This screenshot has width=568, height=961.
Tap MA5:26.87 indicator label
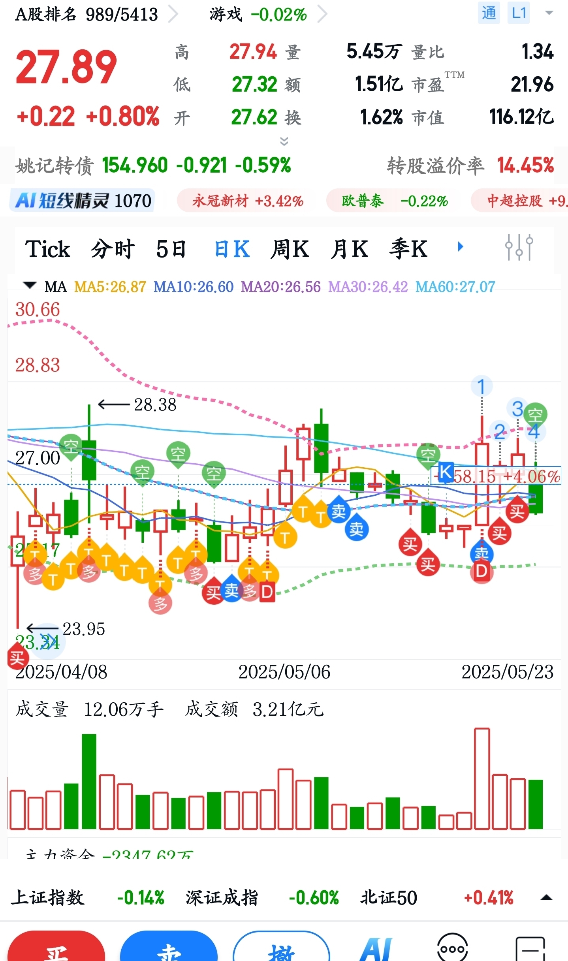pos(110,287)
